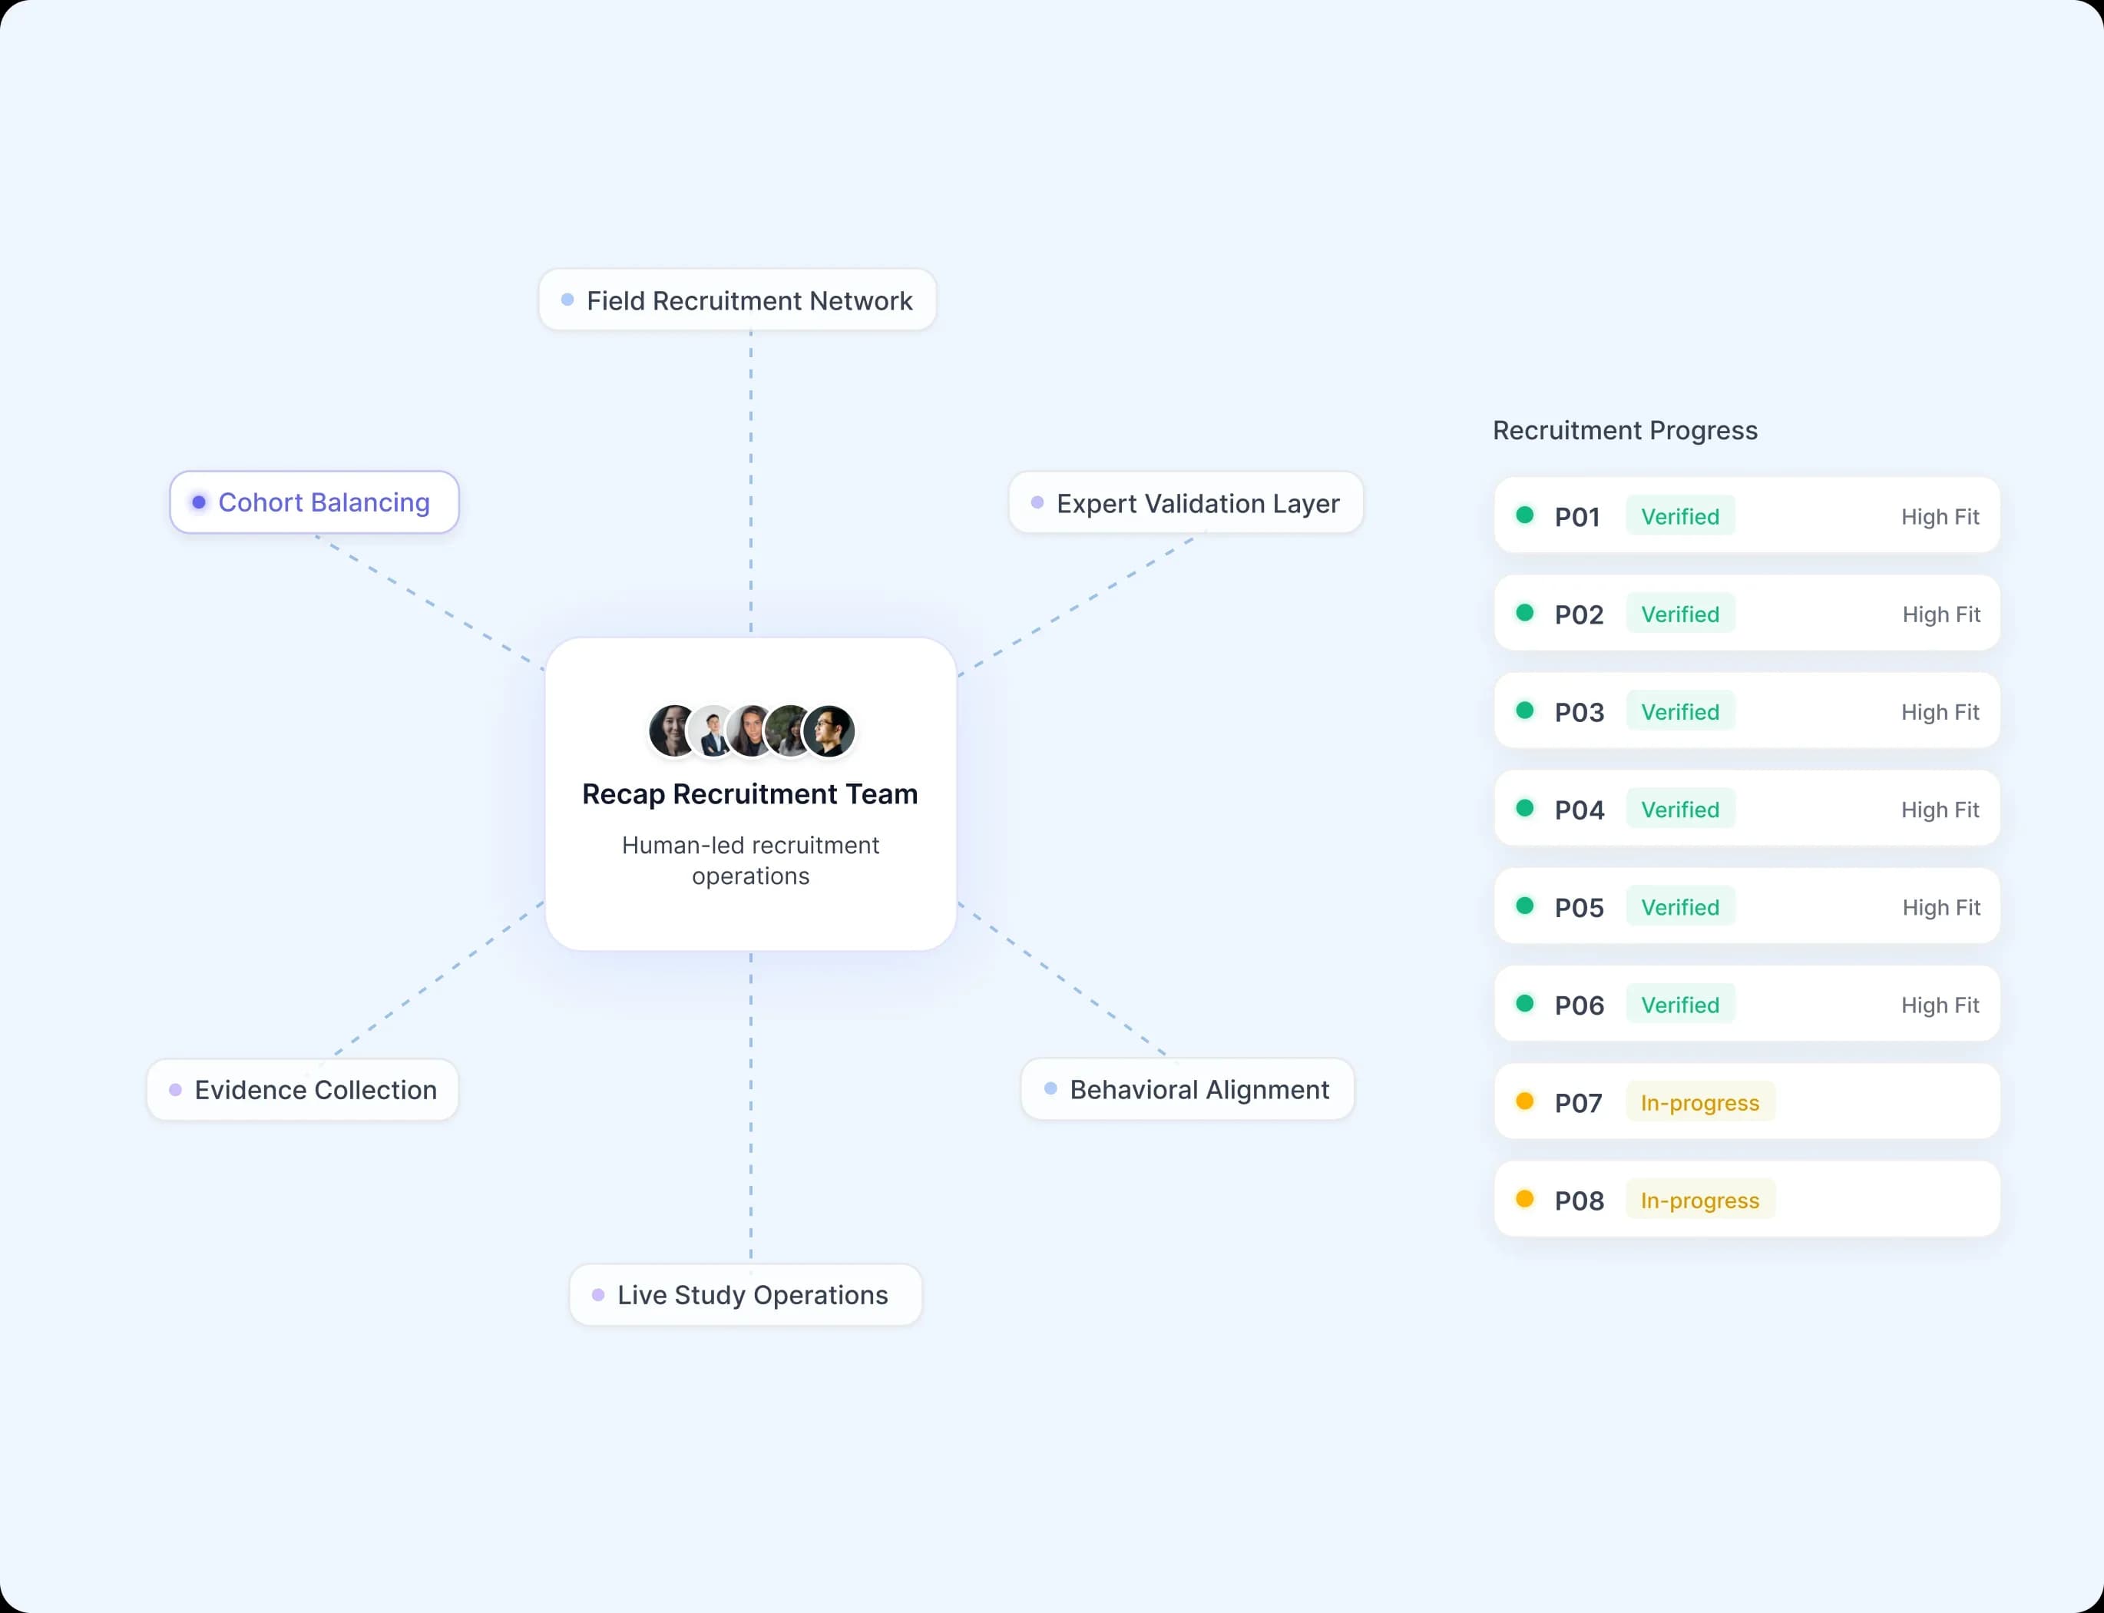Open the Behavioral Alignment node

click(1189, 1090)
